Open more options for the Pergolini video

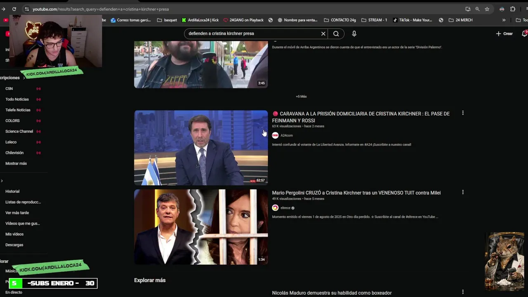pyautogui.click(x=463, y=192)
